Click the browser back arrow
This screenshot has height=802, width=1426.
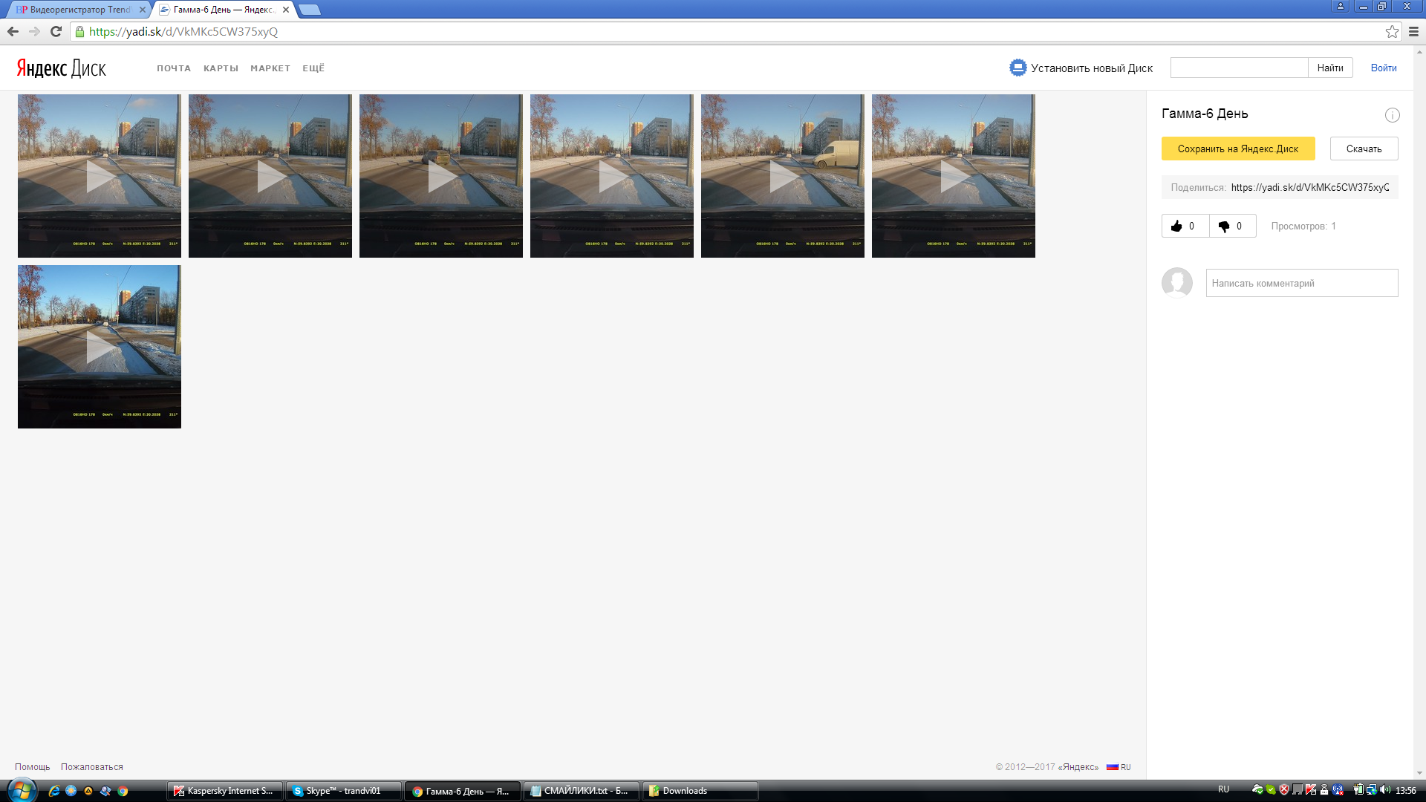[13, 31]
